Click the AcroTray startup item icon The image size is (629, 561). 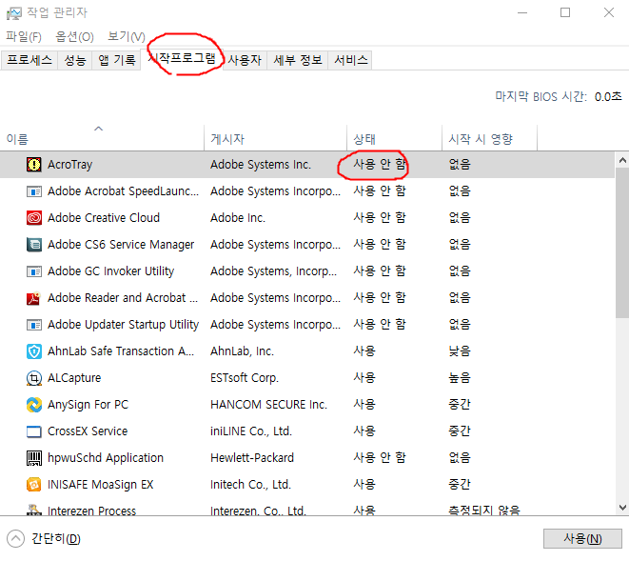(34, 165)
